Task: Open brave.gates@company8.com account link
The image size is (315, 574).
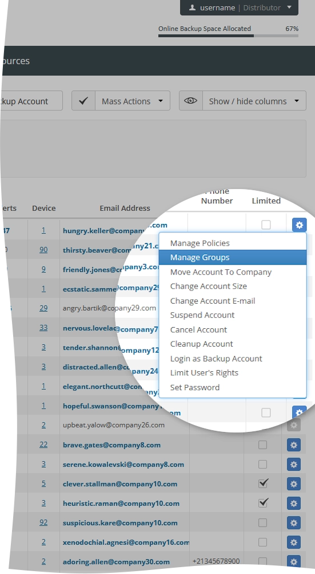Action: click(111, 445)
